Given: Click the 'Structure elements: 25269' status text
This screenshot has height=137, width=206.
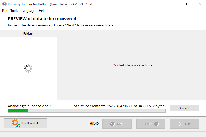Looking at the screenshot, I should pos(120,106).
